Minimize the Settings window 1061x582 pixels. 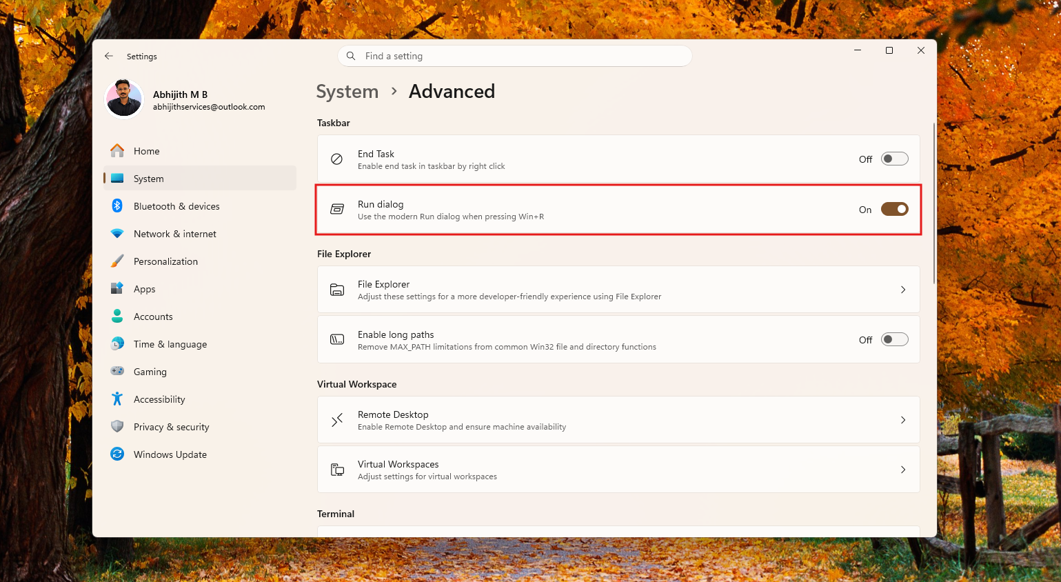point(858,50)
